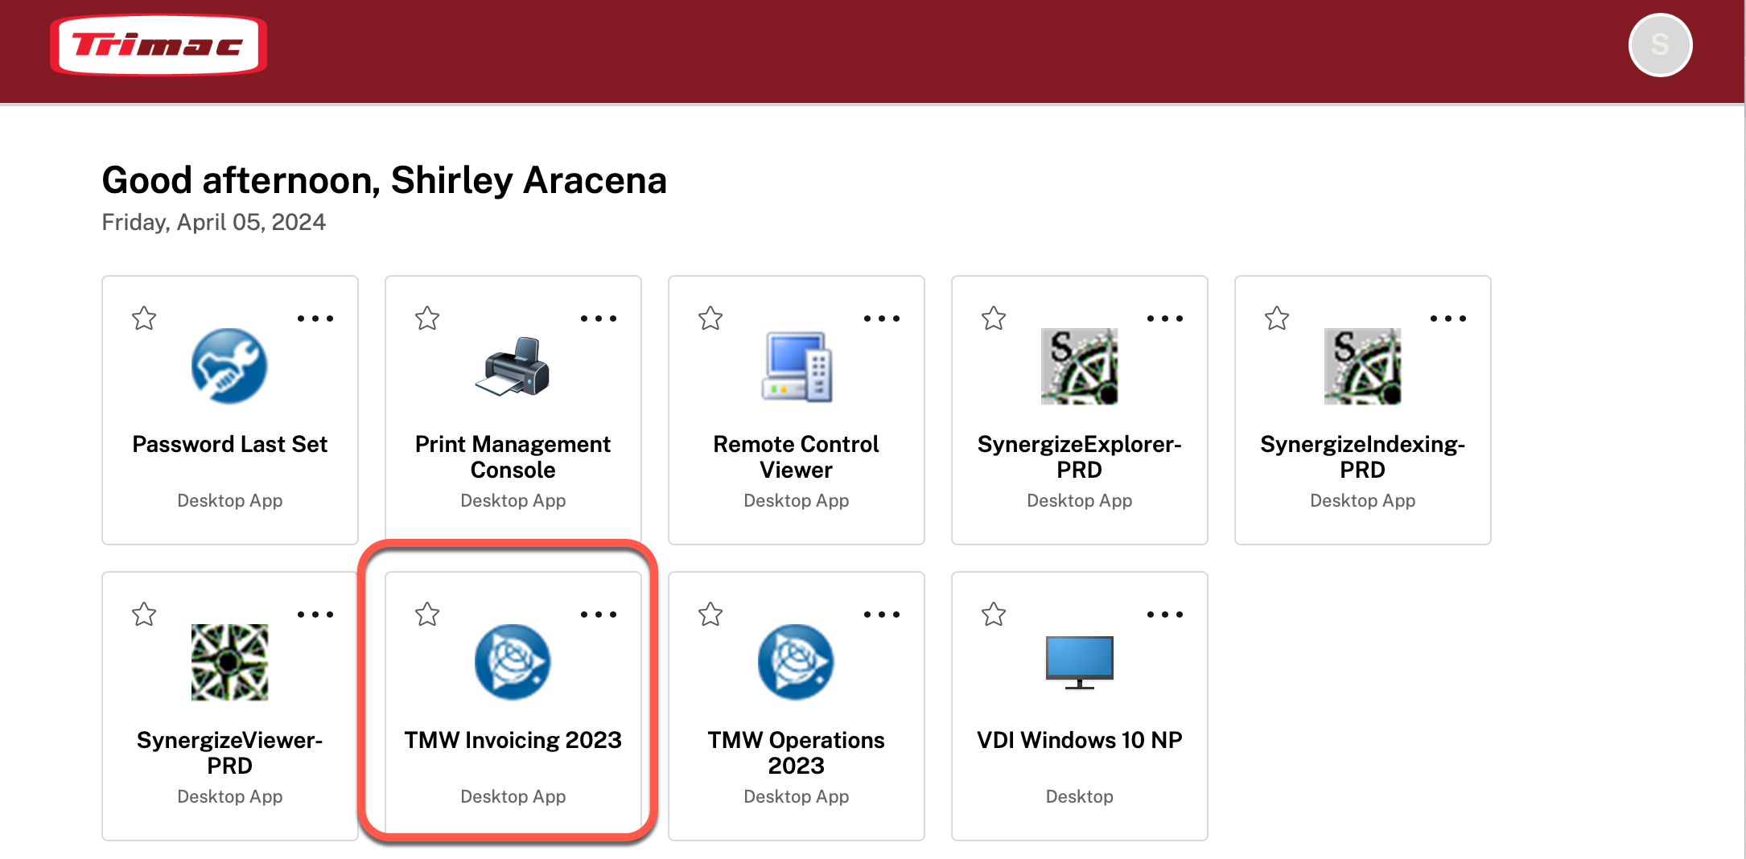This screenshot has width=1746, height=859.
Task: Click the SynergizeViewer-PRD title text
Action: pos(229,753)
